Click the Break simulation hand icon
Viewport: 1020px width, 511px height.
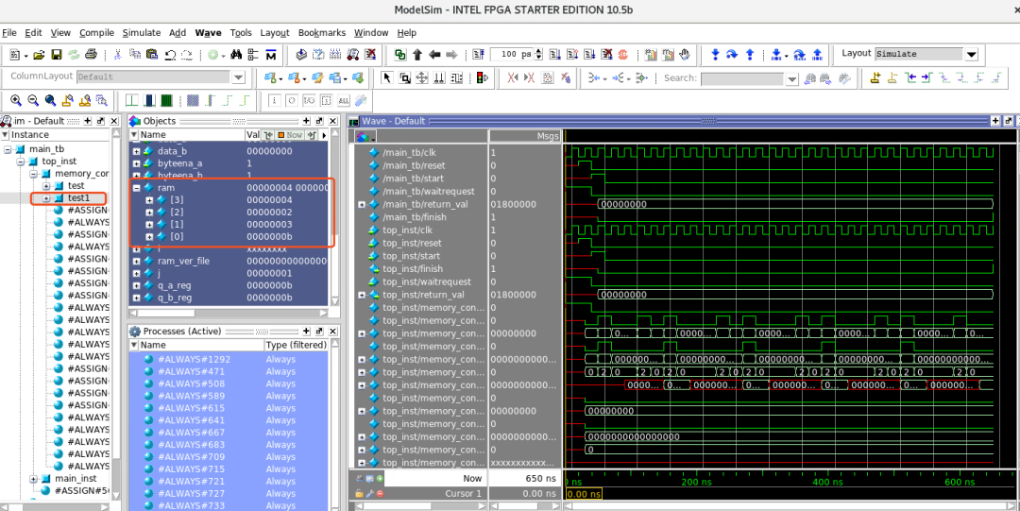click(685, 55)
